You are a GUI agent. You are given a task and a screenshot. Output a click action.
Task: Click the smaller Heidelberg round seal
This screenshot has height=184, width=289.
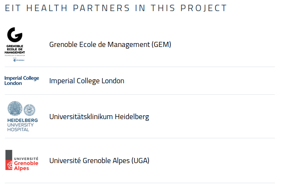point(30,110)
